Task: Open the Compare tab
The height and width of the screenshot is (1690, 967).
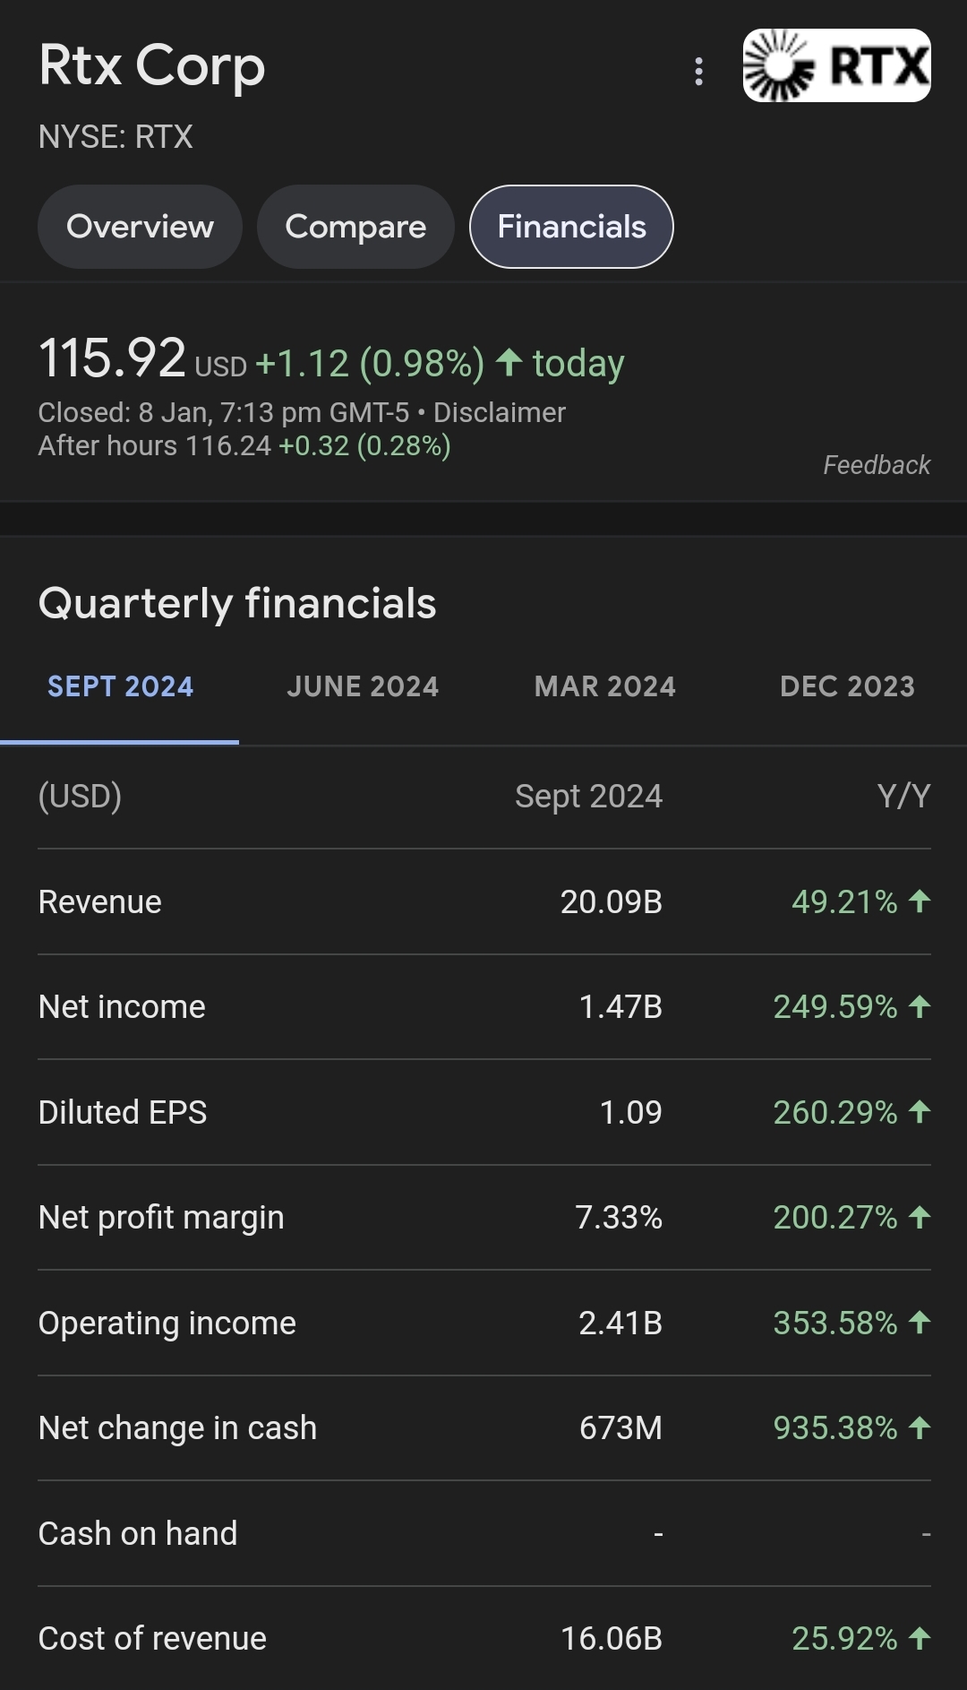Action: click(x=355, y=227)
